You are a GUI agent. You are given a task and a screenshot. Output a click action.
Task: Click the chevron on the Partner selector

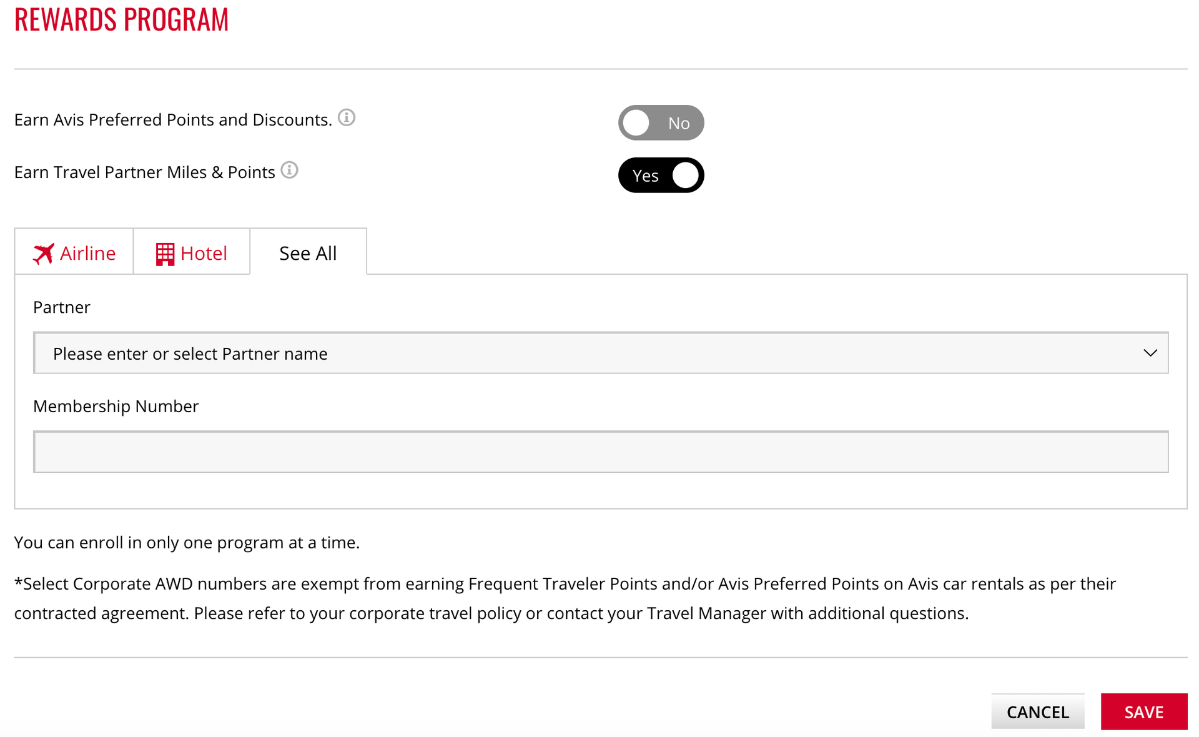click(x=1151, y=353)
